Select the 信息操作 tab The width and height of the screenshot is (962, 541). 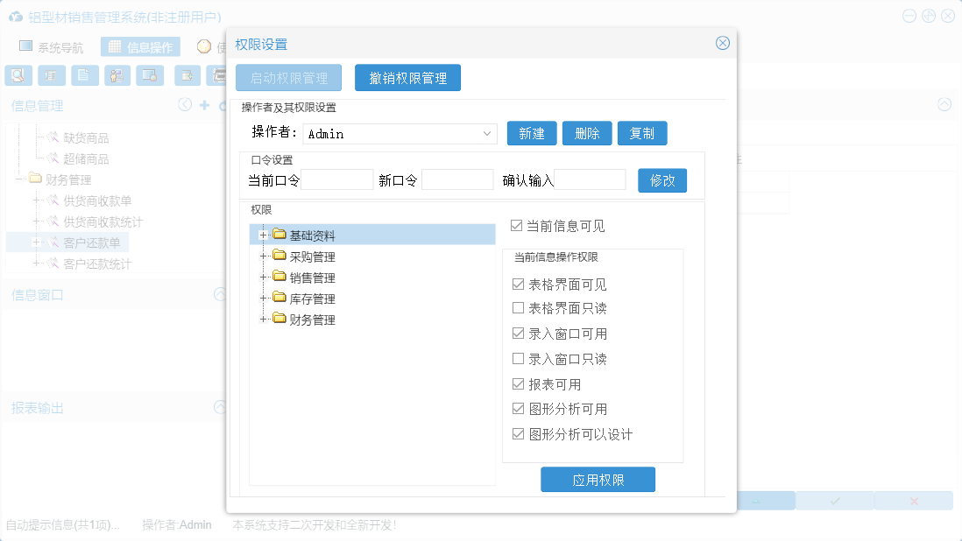[140, 47]
